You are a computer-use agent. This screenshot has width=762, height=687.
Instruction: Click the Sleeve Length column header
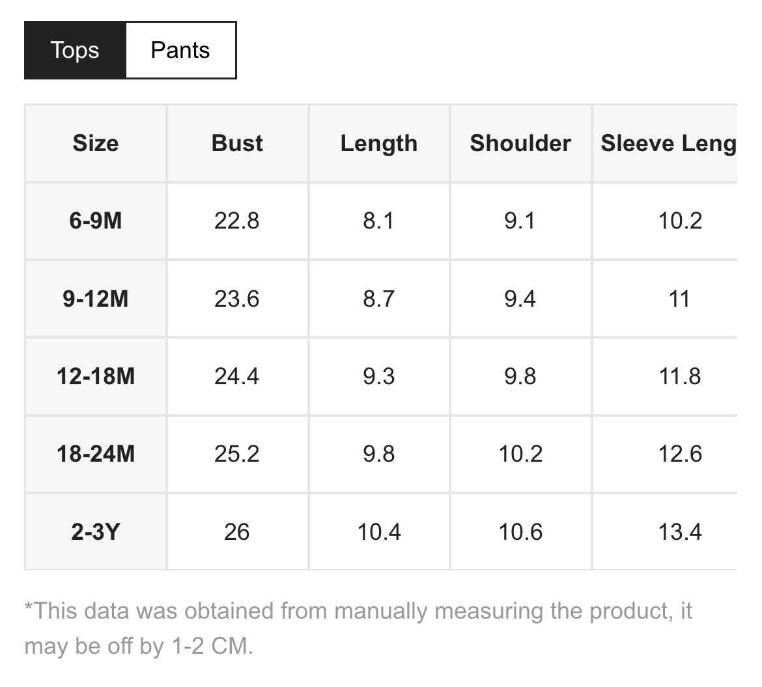point(665,143)
